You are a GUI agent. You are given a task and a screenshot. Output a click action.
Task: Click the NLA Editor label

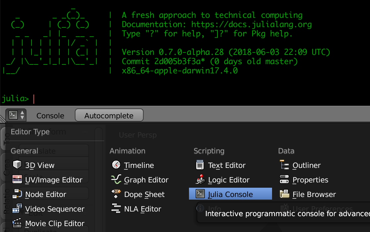tap(143, 209)
